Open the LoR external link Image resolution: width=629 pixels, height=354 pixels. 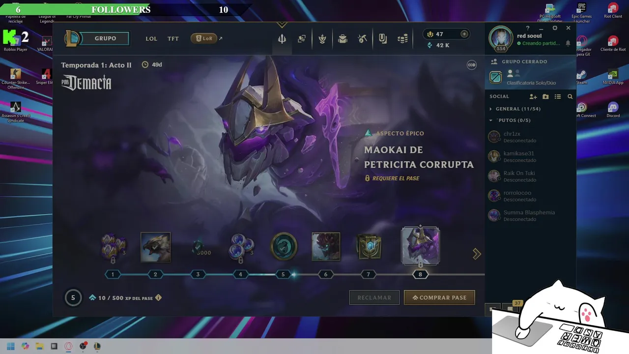point(206,38)
